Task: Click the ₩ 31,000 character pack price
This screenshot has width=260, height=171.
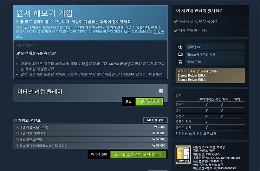Action: pos(159,133)
